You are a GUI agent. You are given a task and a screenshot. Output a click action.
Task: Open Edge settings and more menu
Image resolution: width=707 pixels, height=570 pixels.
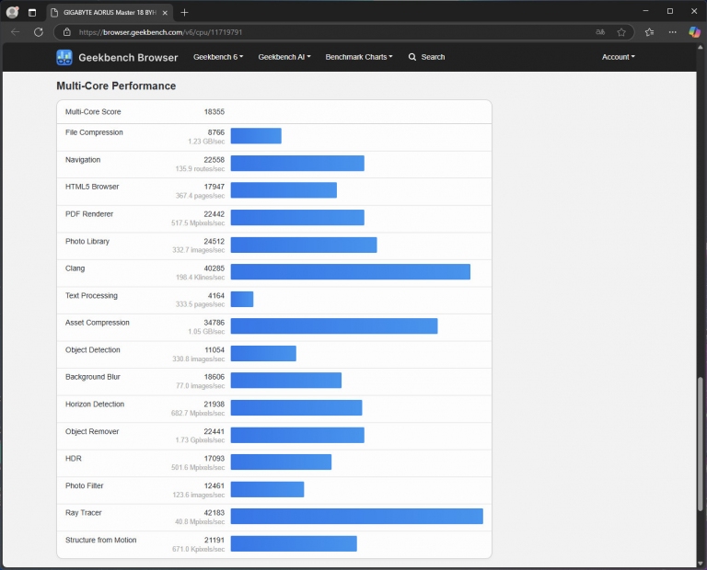[672, 32]
